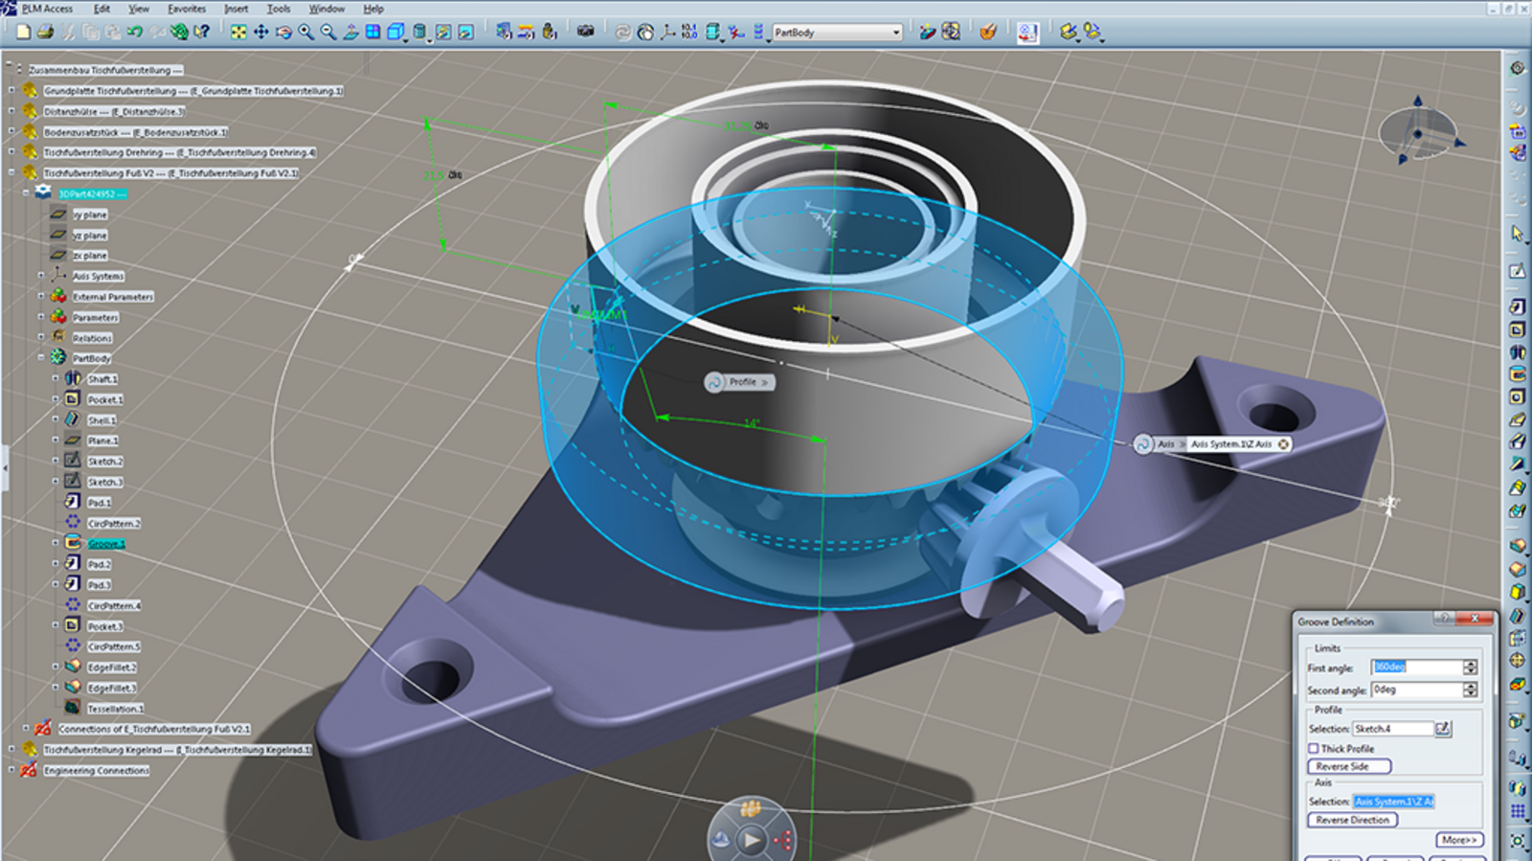The width and height of the screenshot is (1532, 861).
Task: Click the Shaft.1 feature icon in tree
Action: point(73,378)
